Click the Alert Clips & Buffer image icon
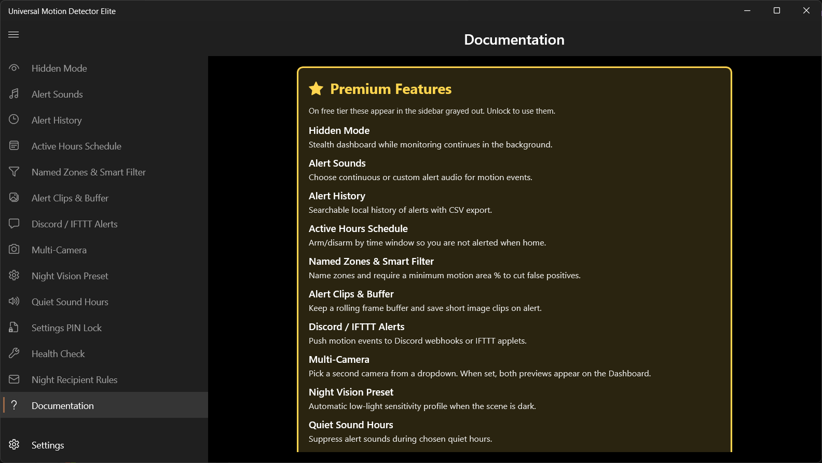This screenshot has height=463, width=822. 14,198
